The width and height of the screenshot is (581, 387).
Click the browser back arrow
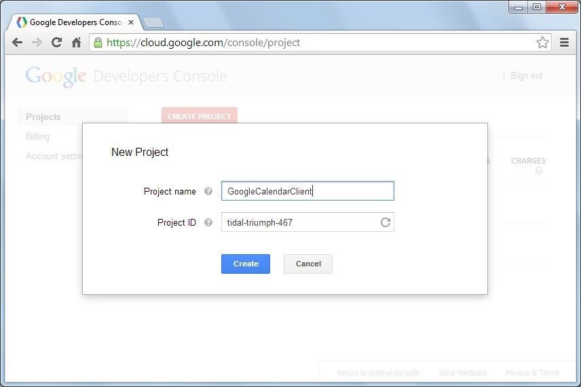[18, 43]
